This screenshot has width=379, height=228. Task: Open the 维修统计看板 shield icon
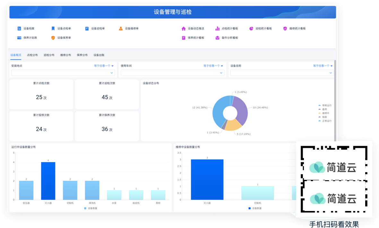285,29
